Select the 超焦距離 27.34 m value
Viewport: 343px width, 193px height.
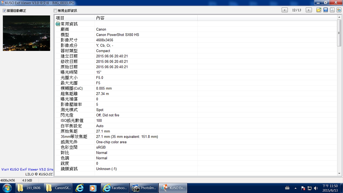pos(102,94)
